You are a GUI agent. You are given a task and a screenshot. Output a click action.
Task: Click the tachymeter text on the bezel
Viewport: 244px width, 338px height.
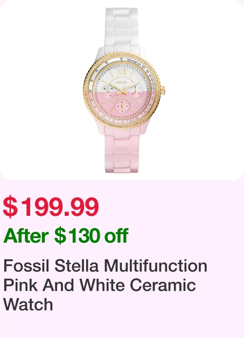click(x=134, y=62)
